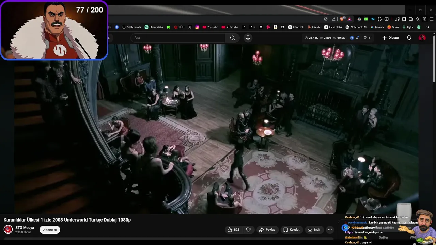Image resolution: width=436 pixels, height=245 pixels.
Task: Toggle the browser sidebar panel icon
Action: coord(404,19)
